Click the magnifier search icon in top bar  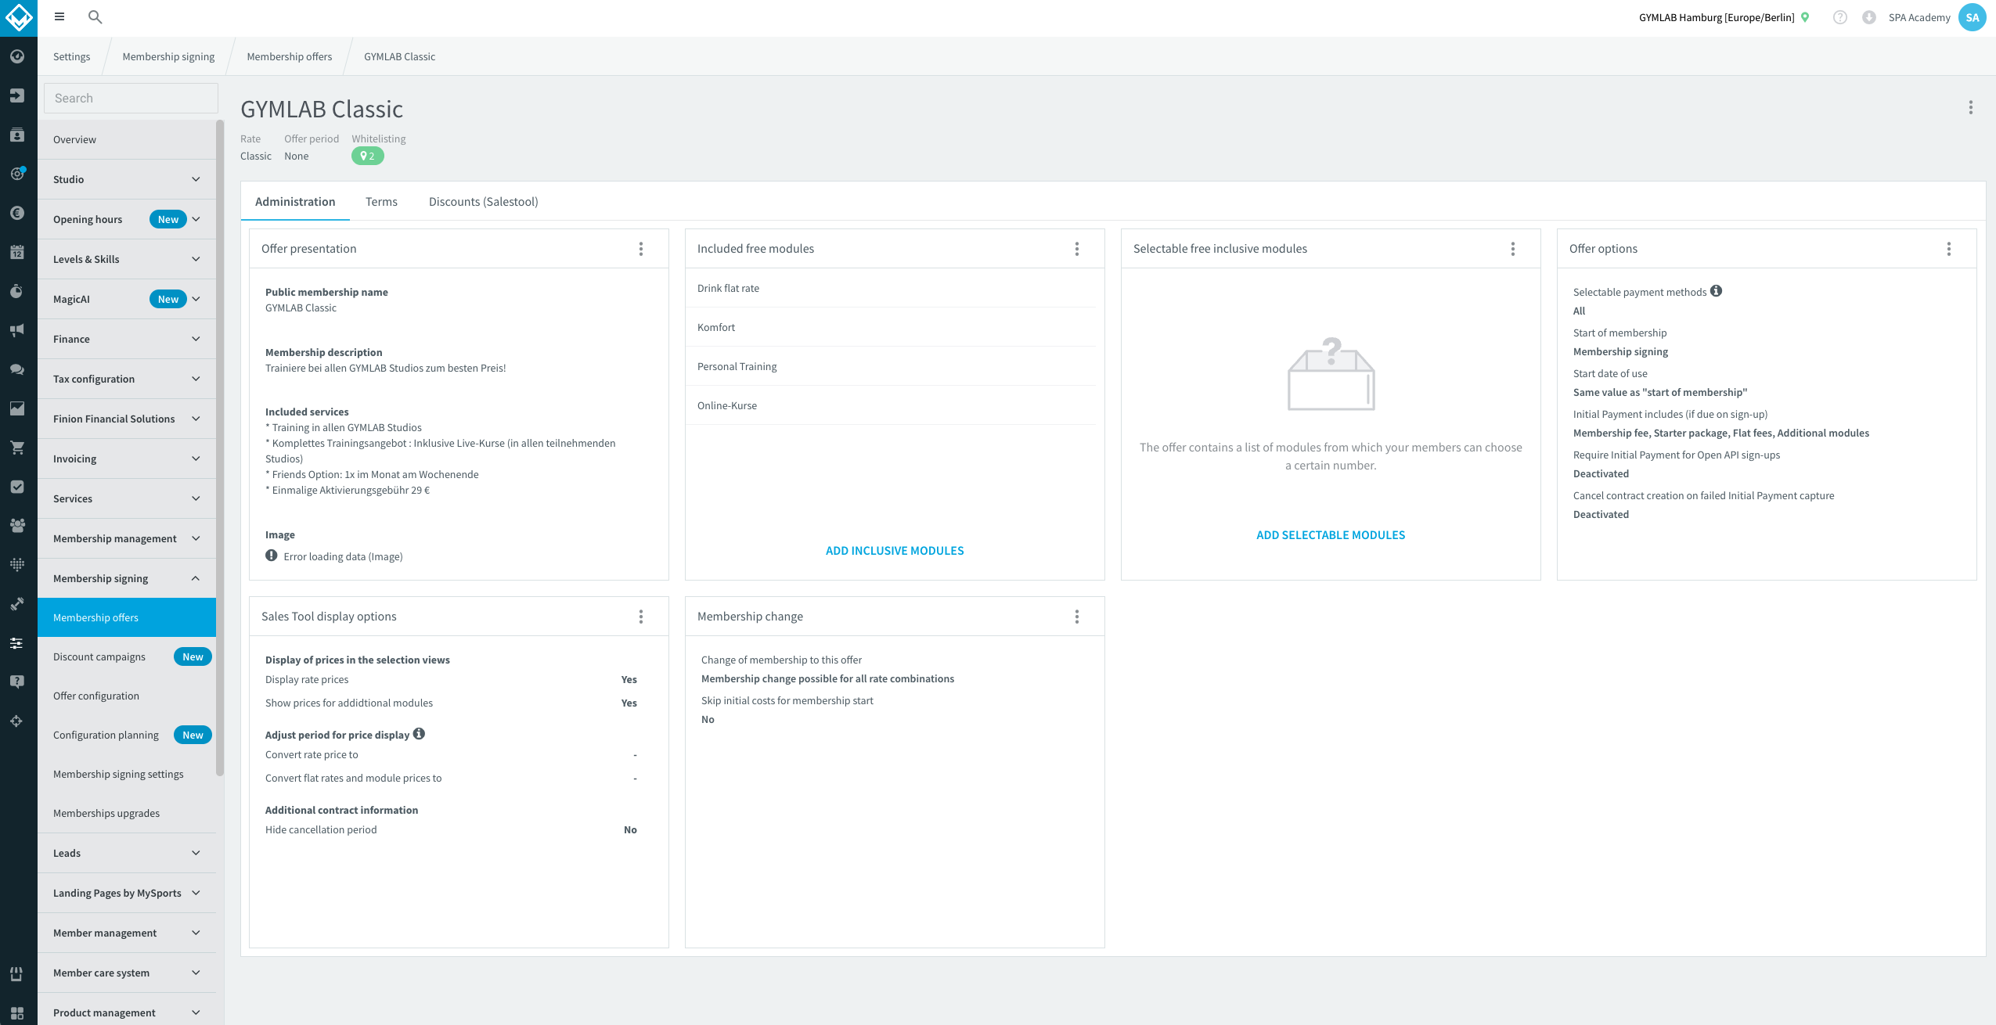coord(95,16)
